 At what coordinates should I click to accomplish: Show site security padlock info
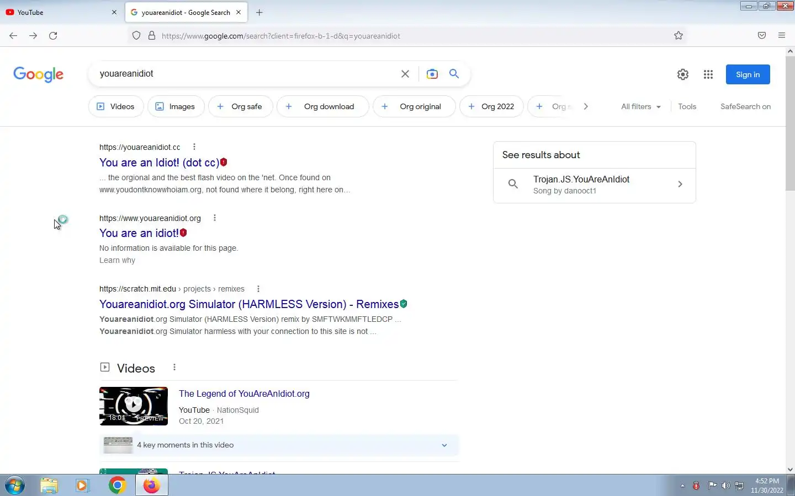coord(152,36)
